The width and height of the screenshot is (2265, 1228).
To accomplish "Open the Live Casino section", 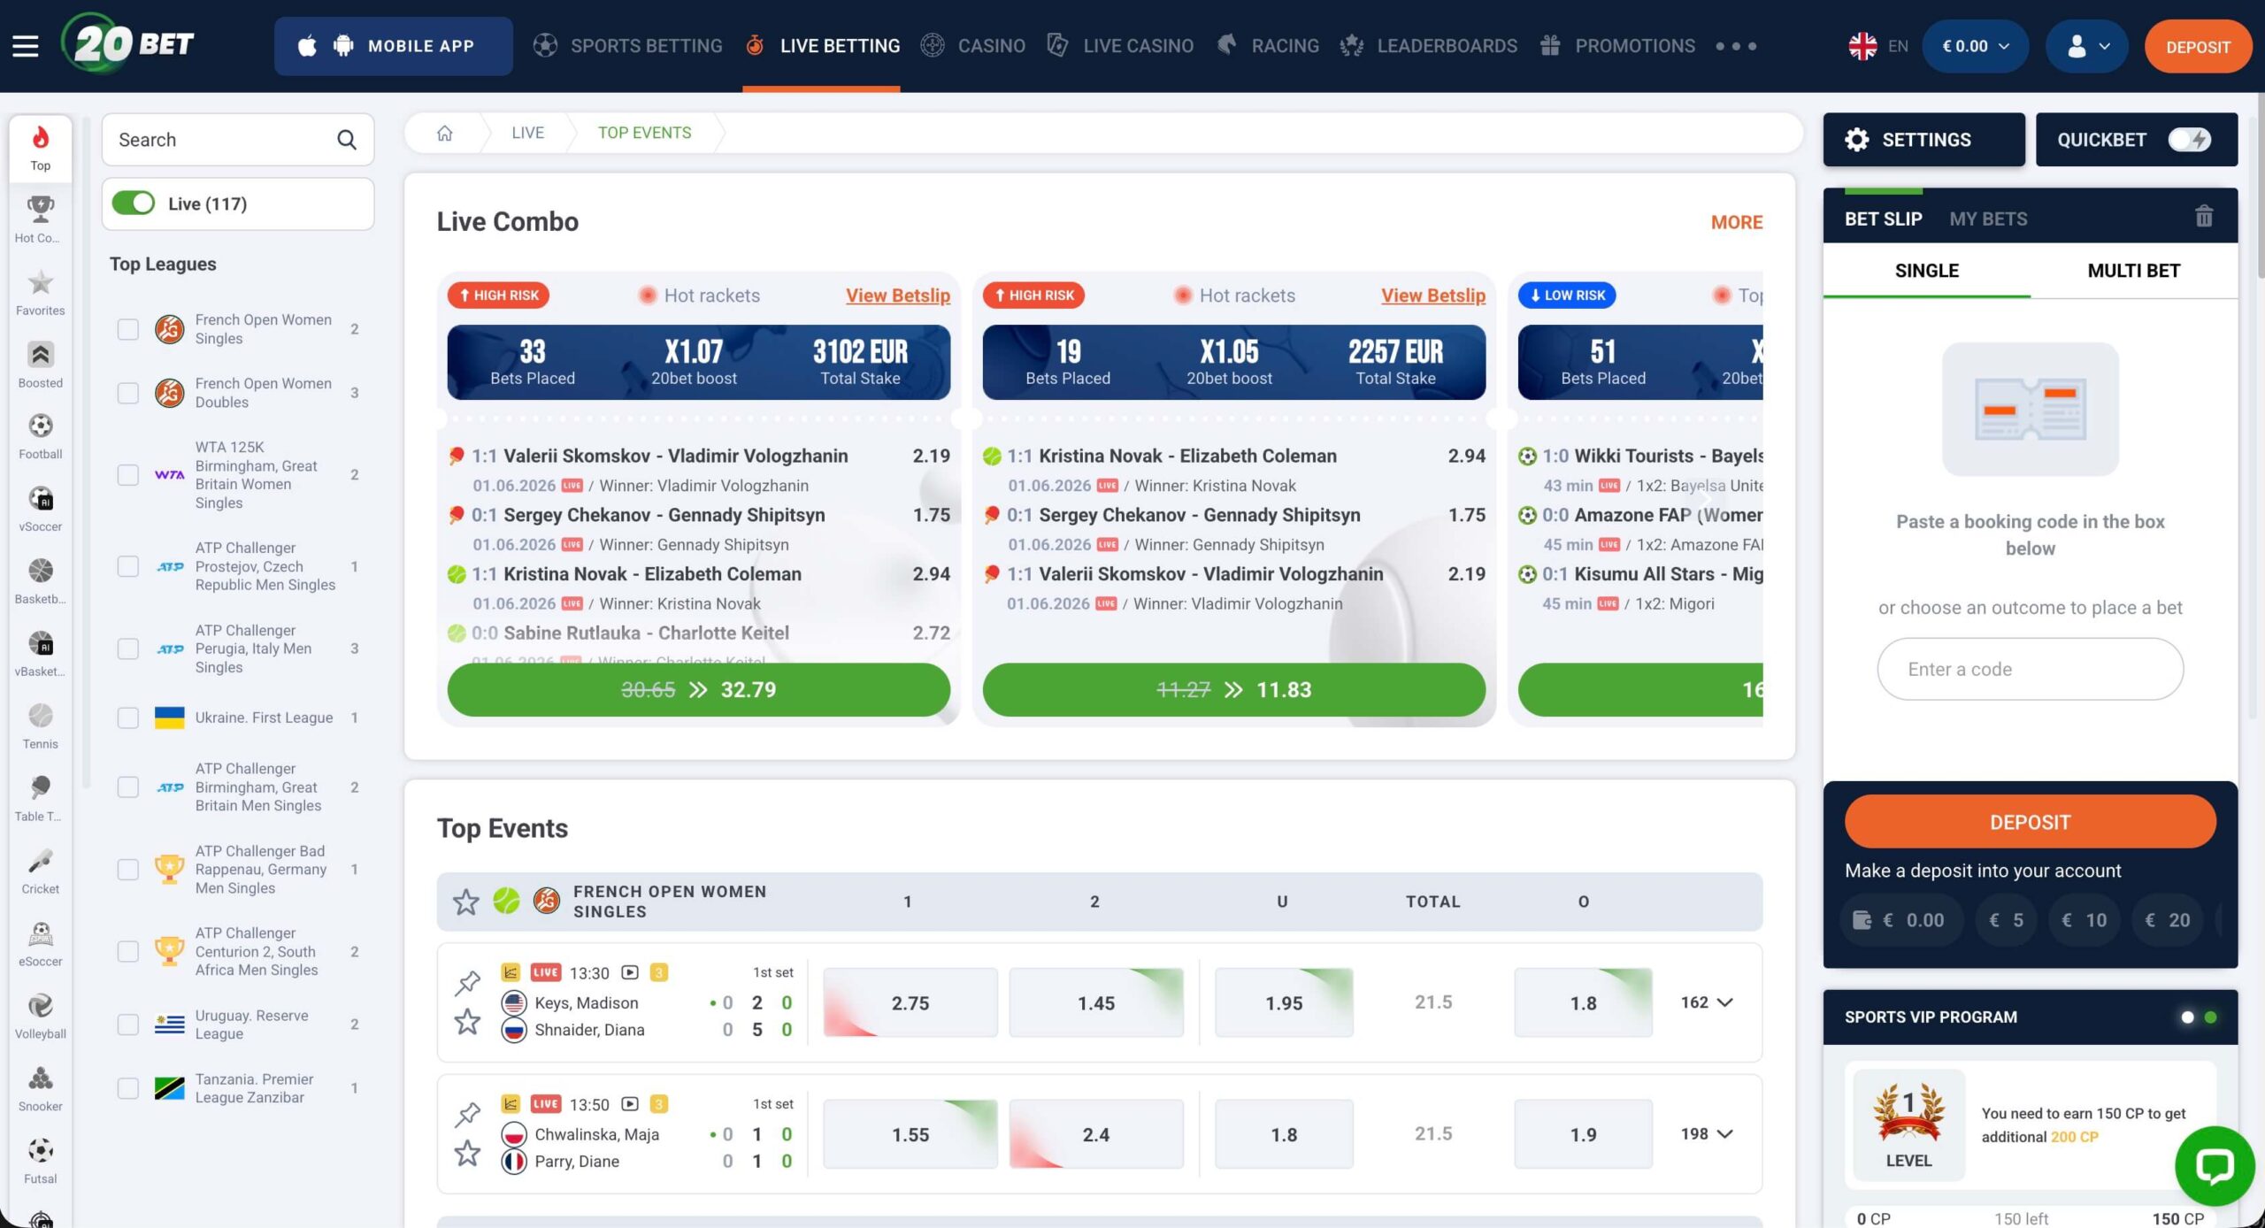I will (1120, 46).
